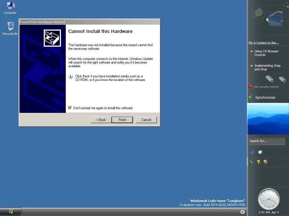This screenshot has width=289, height=216.
Task: Open the Recycle Bin desktop icon
Action: [10, 28]
